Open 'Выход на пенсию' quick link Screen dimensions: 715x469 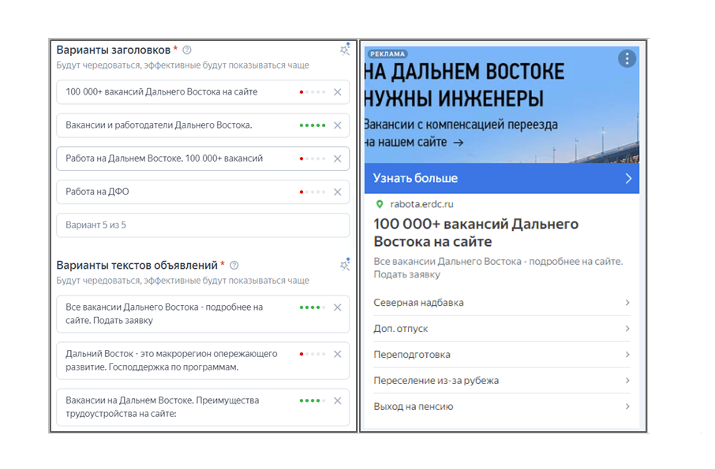point(502,407)
